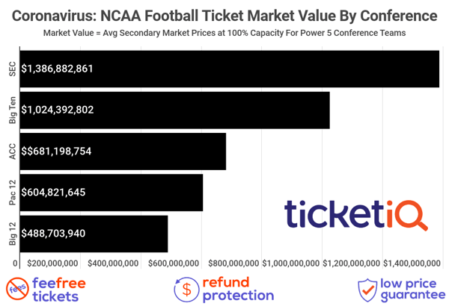Click the $800,000,000 axis label
The height and width of the screenshot is (306, 449).
[x=233, y=263]
